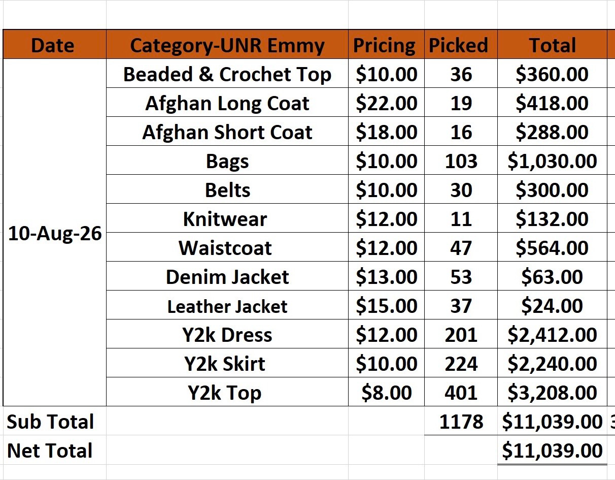This screenshot has width=615, height=480.
Task: Select the Net Total $11,039.00 cell
Action: [x=552, y=450]
